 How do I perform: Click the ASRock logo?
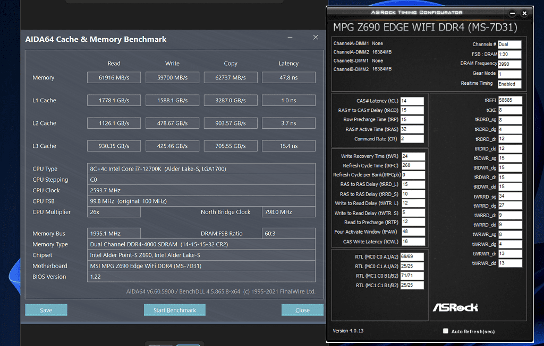pyautogui.click(x=455, y=307)
